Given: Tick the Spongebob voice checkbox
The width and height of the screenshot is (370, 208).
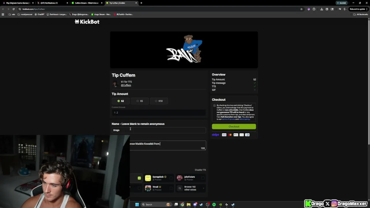Looking at the screenshot, I should click(171, 178).
